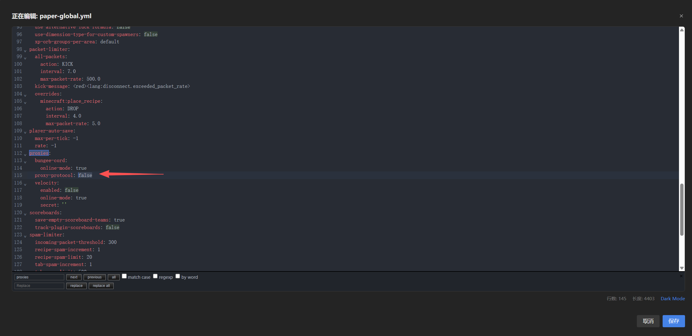Click the editor vertical scrollbar thumb
Image resolution: width=692 pixels, height=336 pixels.
click(x=682, y=209)
